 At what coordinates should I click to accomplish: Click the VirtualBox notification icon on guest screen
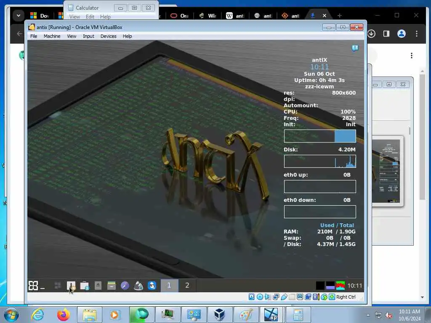tap(355, 48)
